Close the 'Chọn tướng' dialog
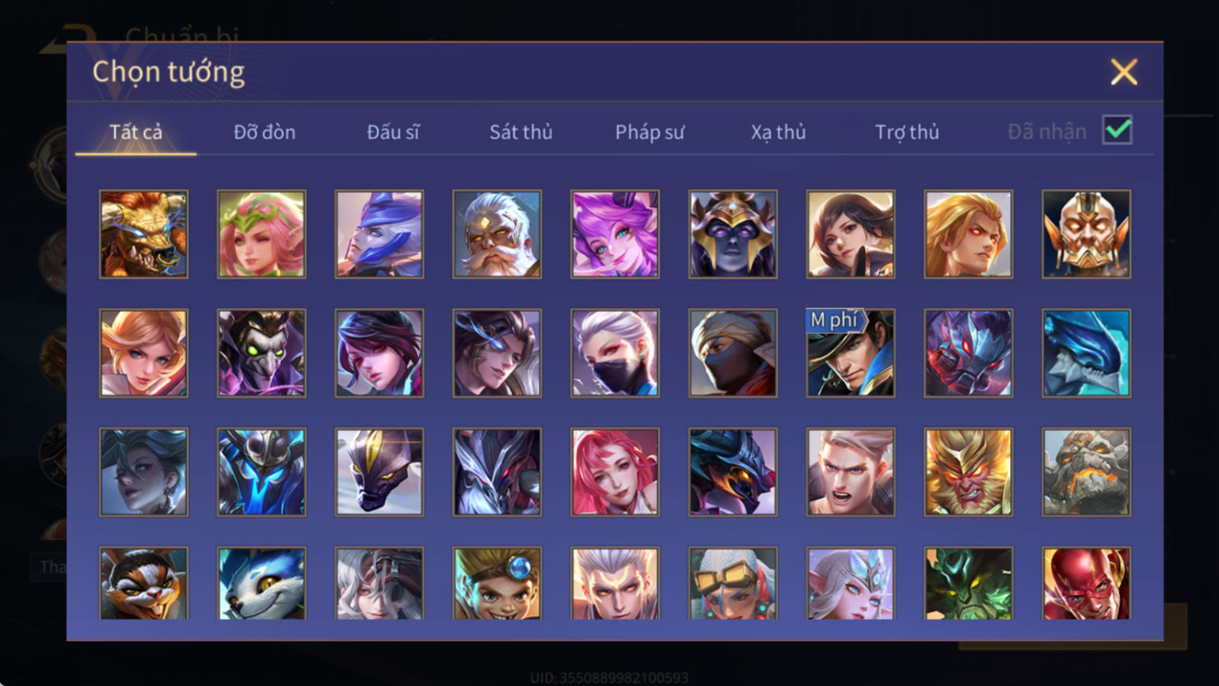Screen dimensions: 1219x686 [x=1124, y=72]
